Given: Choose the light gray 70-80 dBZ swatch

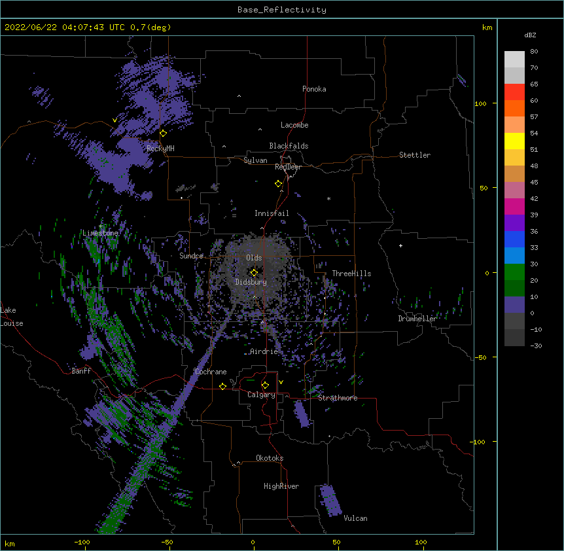Looking at the screenshot, I should 514,60.
